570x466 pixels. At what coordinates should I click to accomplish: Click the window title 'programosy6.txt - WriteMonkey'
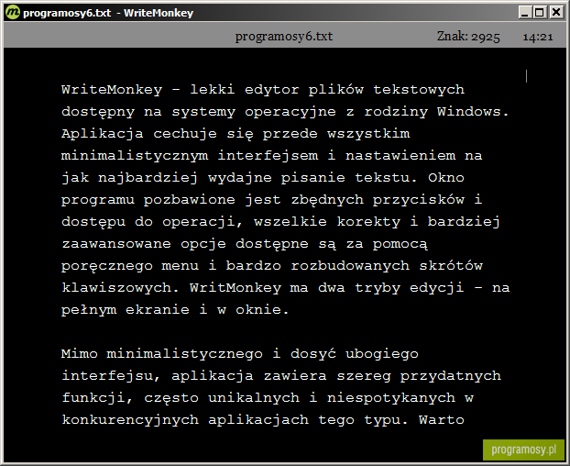point(108,13)
